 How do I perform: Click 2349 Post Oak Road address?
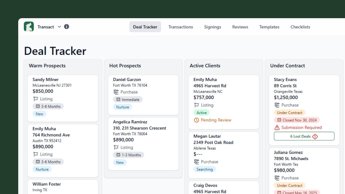213,142
